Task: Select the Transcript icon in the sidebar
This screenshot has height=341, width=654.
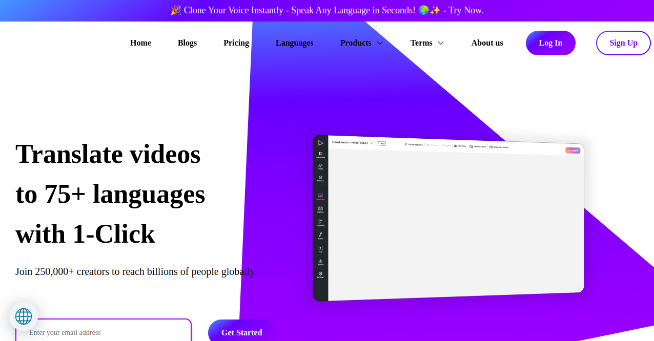Action: (320, 196)
